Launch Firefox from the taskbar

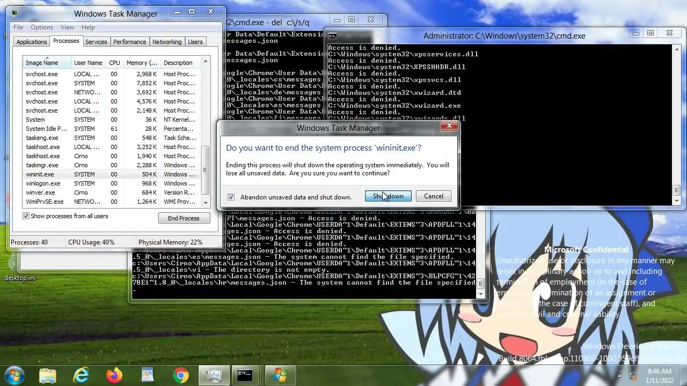(x=114, y=375)
